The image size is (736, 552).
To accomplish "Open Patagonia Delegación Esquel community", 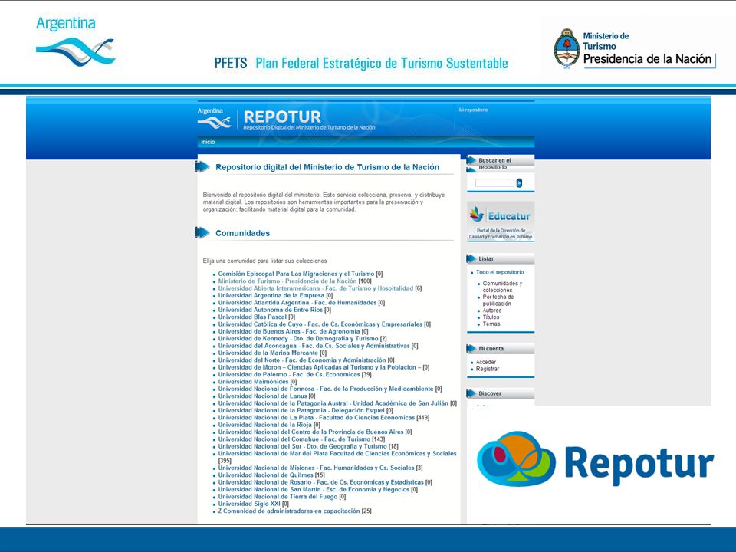I will pyautogui.click(x=301, y=410).
